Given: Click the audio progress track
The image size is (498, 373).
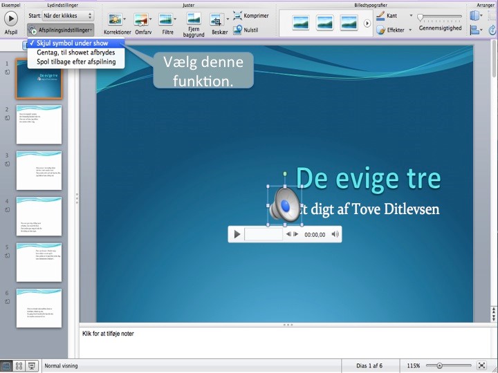Looking at the screenshot, I should [264, 234].
